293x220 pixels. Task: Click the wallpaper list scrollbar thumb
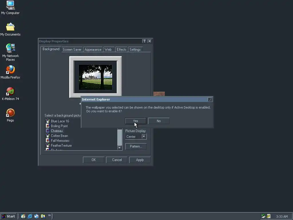point(120,137)
